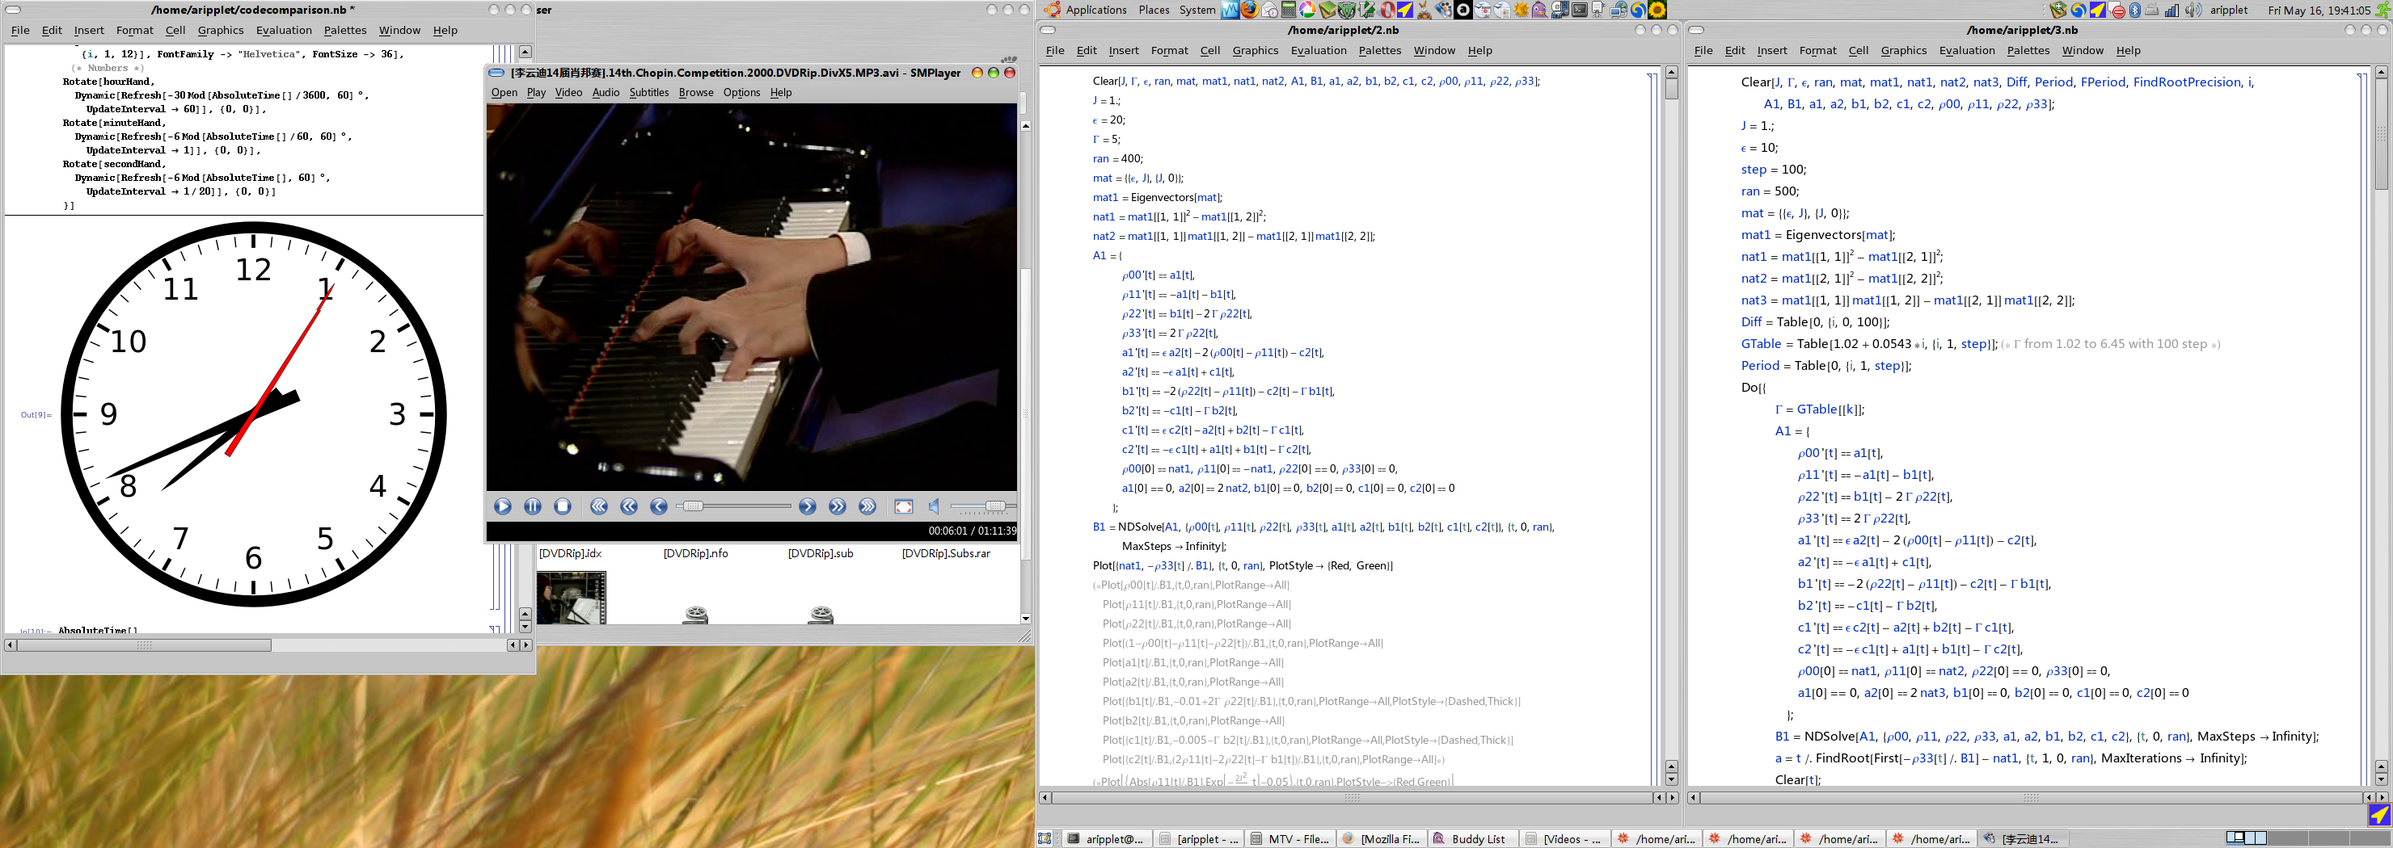Open Format menu in 2.nb window
Screen dimensions: 2393x848
1169,51
